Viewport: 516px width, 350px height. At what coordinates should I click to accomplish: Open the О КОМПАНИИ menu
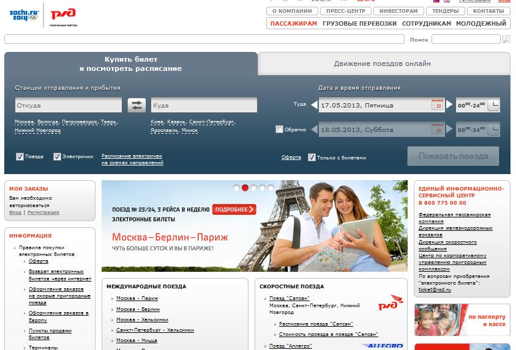292,11
